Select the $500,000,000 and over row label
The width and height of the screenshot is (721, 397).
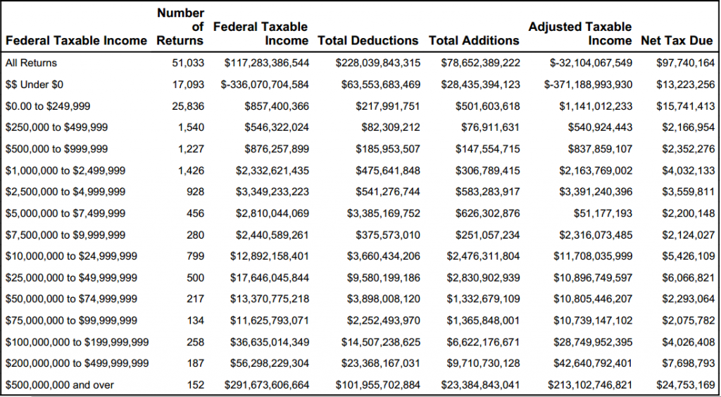[x=59, y=384]
